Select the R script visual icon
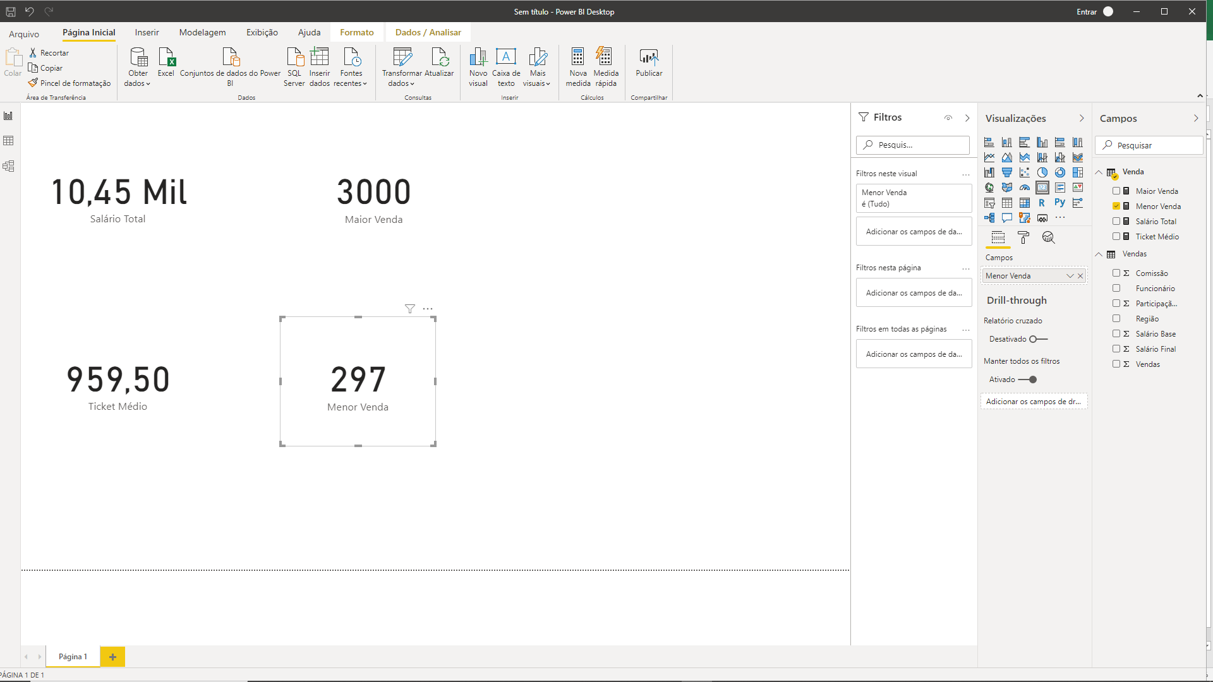The height and width of the screenshot is (682, 1213). click(1042, 203)
